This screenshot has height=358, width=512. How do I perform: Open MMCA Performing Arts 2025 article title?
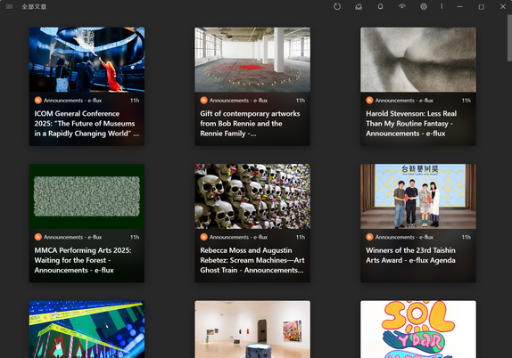click(83, 260)
